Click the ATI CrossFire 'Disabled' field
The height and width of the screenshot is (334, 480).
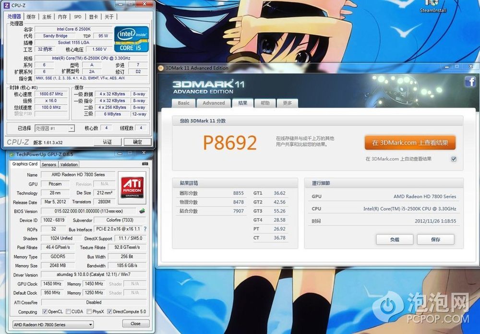point(94,302)
